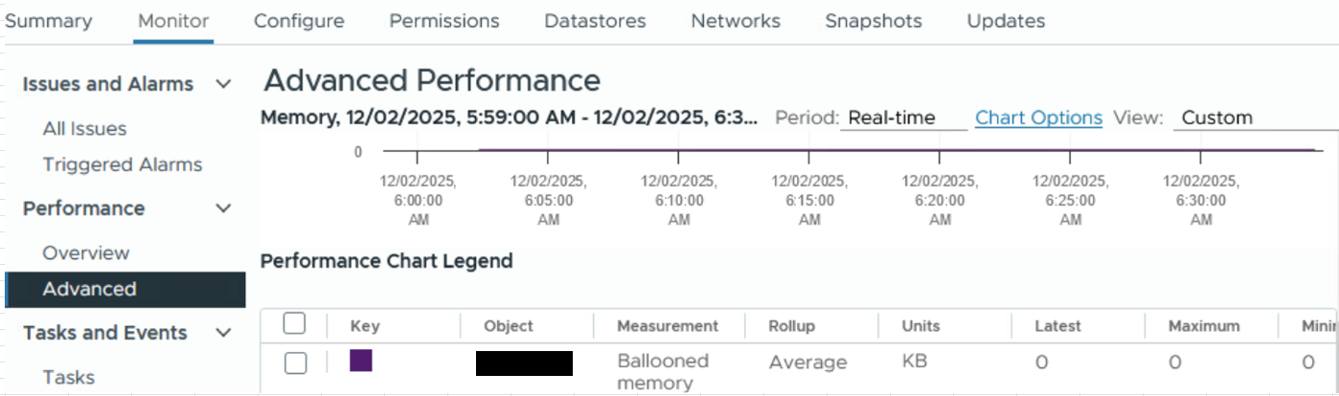This screenshot has width=1339, height=396.
Task: Click the Chart Options link
Action: (x=1038, y=118)
